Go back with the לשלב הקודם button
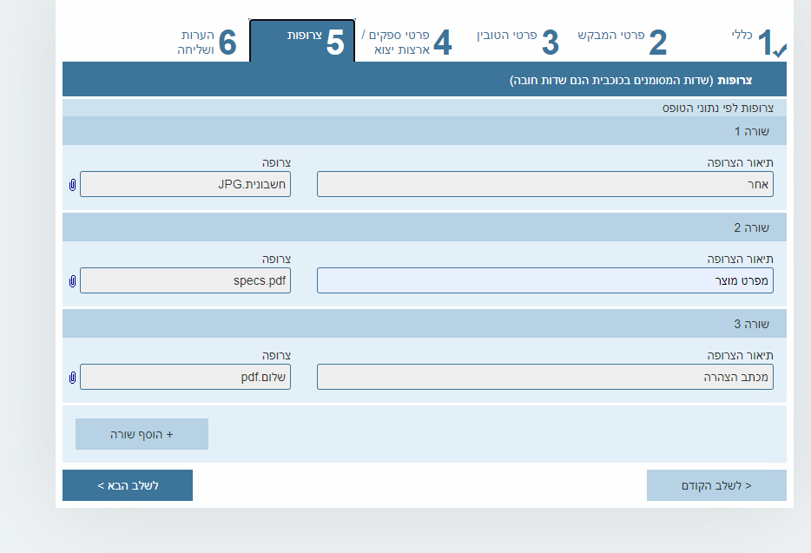 [716, 485]
